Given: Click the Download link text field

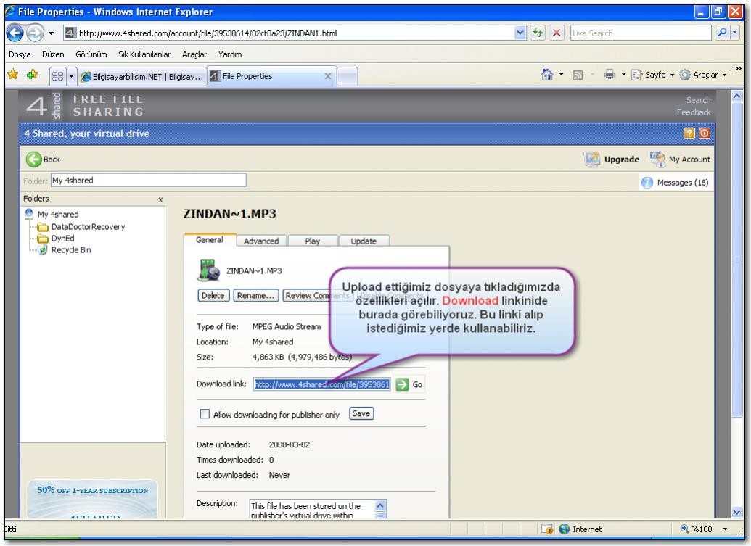Looking at the screenshot, I should tap(321, 385).
